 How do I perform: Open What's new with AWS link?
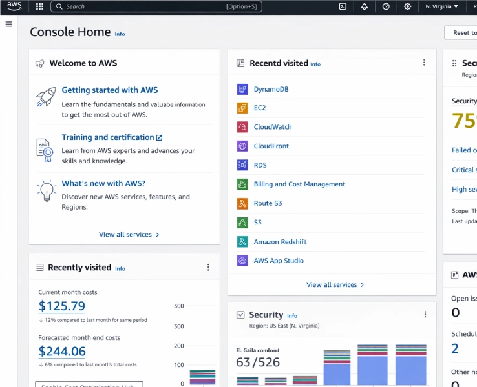tap(103, 183)
